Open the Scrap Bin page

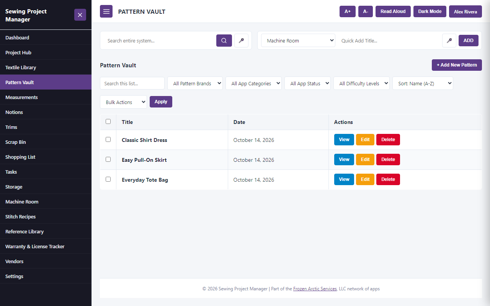(46, 142)
